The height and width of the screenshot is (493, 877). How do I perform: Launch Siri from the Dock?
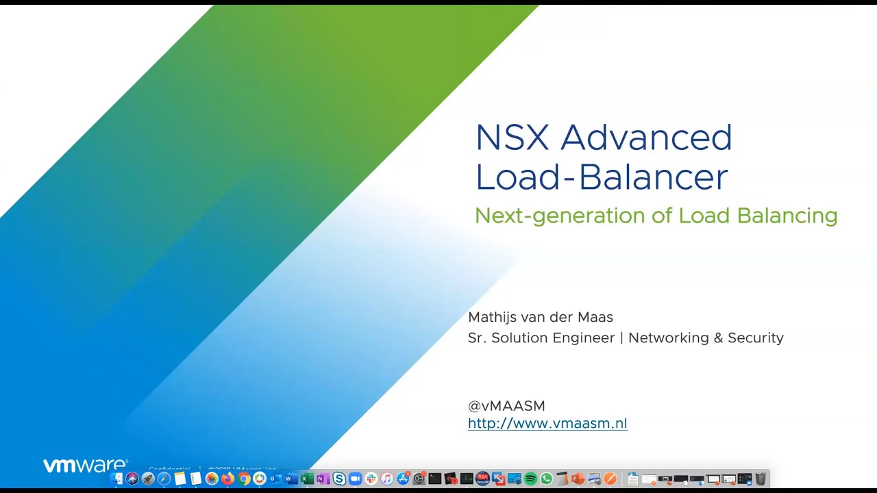132,479
